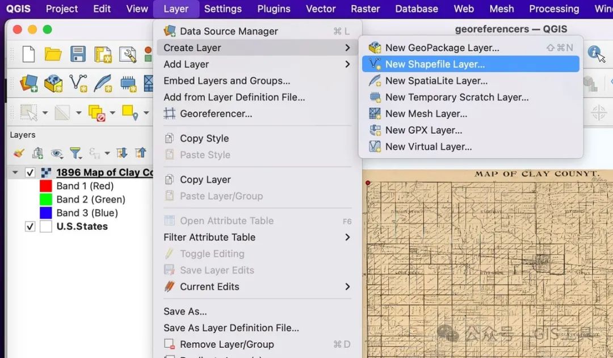Click the New Project blank page icon

tap(28, 54)
